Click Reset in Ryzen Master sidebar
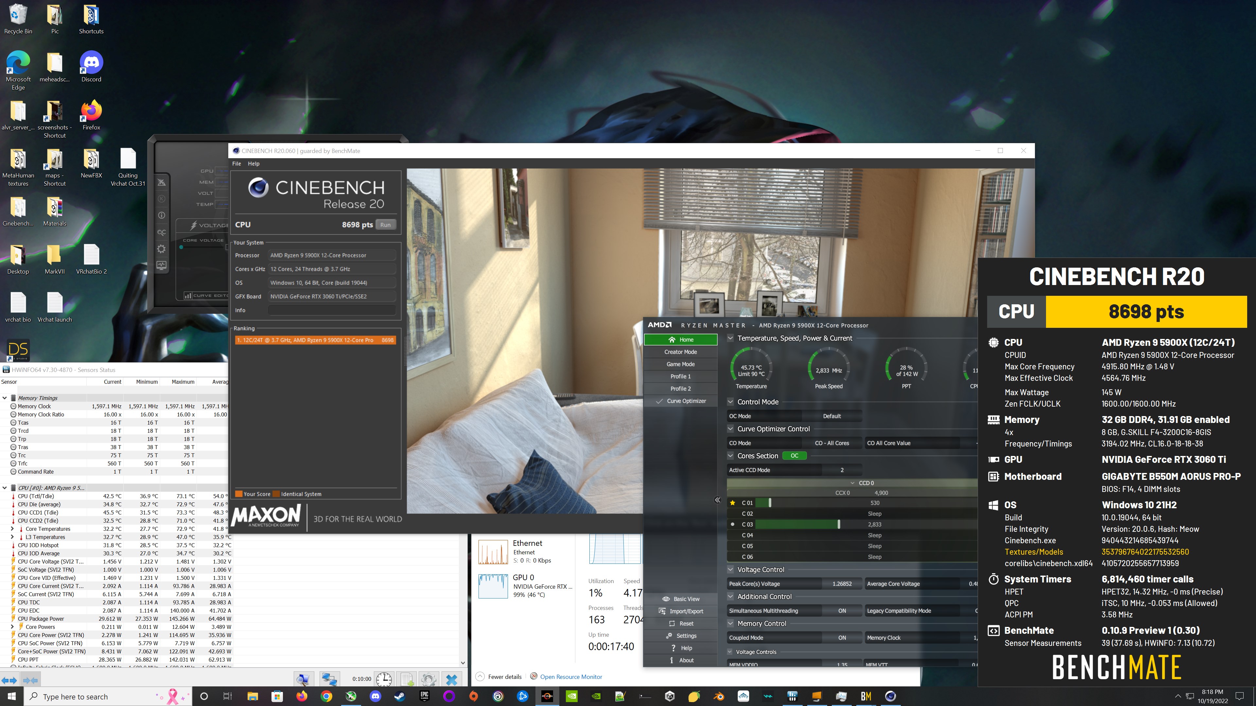 pyautogui.click(x=681, y=623)
